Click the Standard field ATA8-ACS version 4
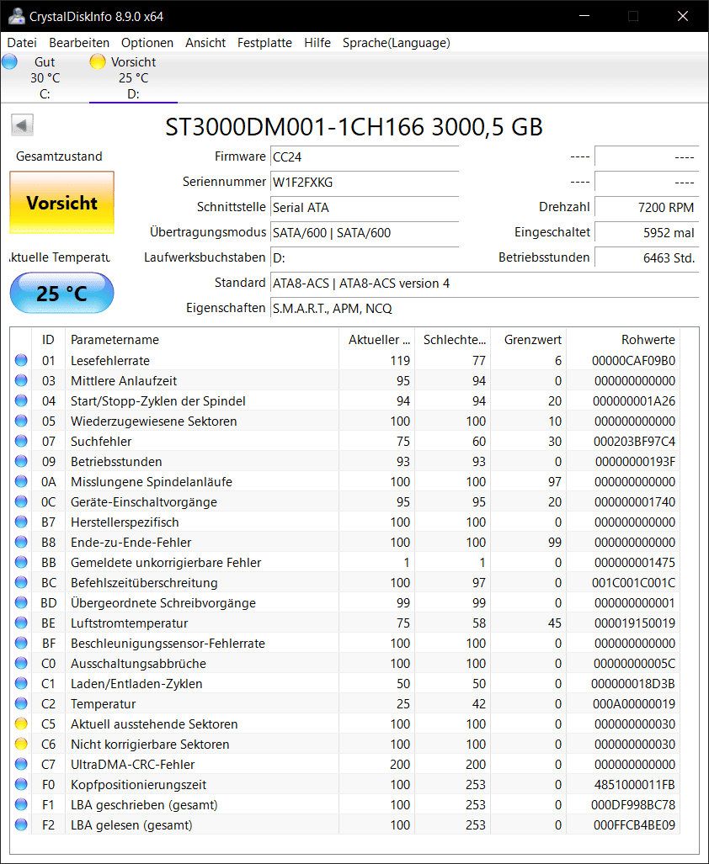 pos(485,284)
